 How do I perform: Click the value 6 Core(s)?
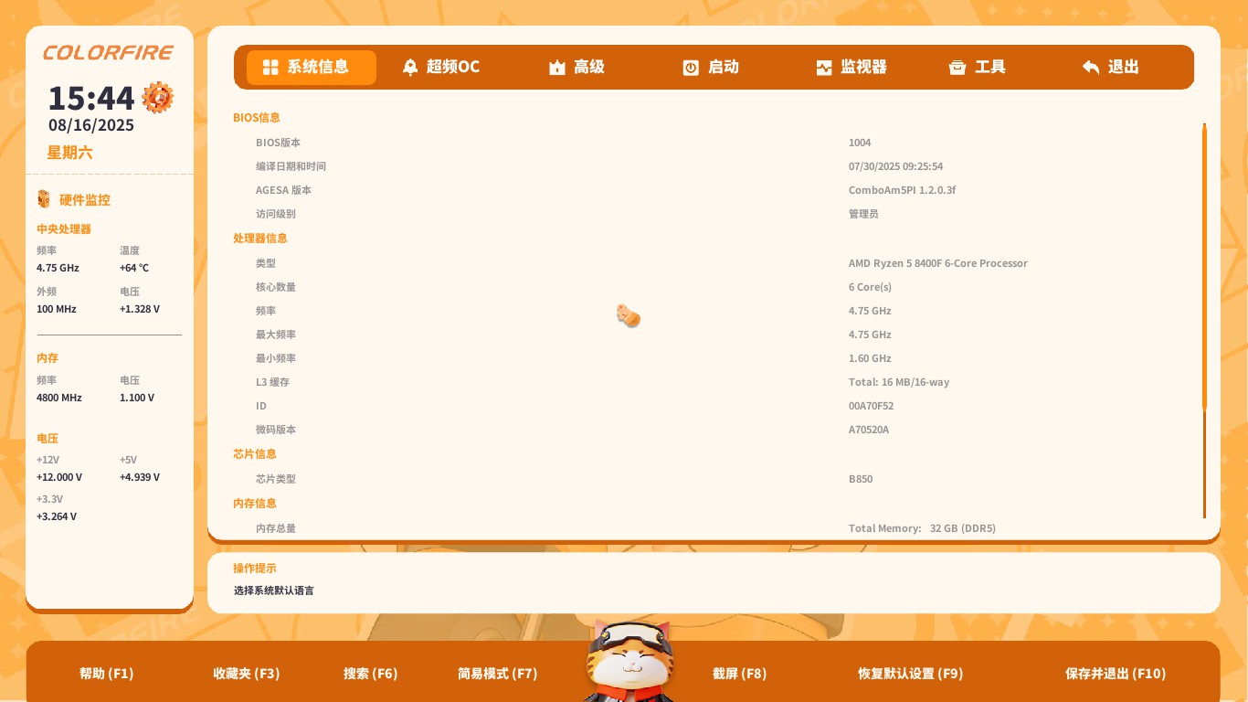coord(870,287)
